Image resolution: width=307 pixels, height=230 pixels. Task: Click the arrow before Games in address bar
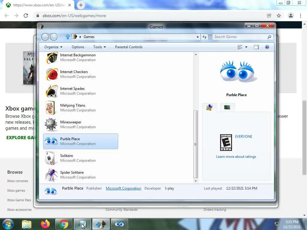pos(80,37)
